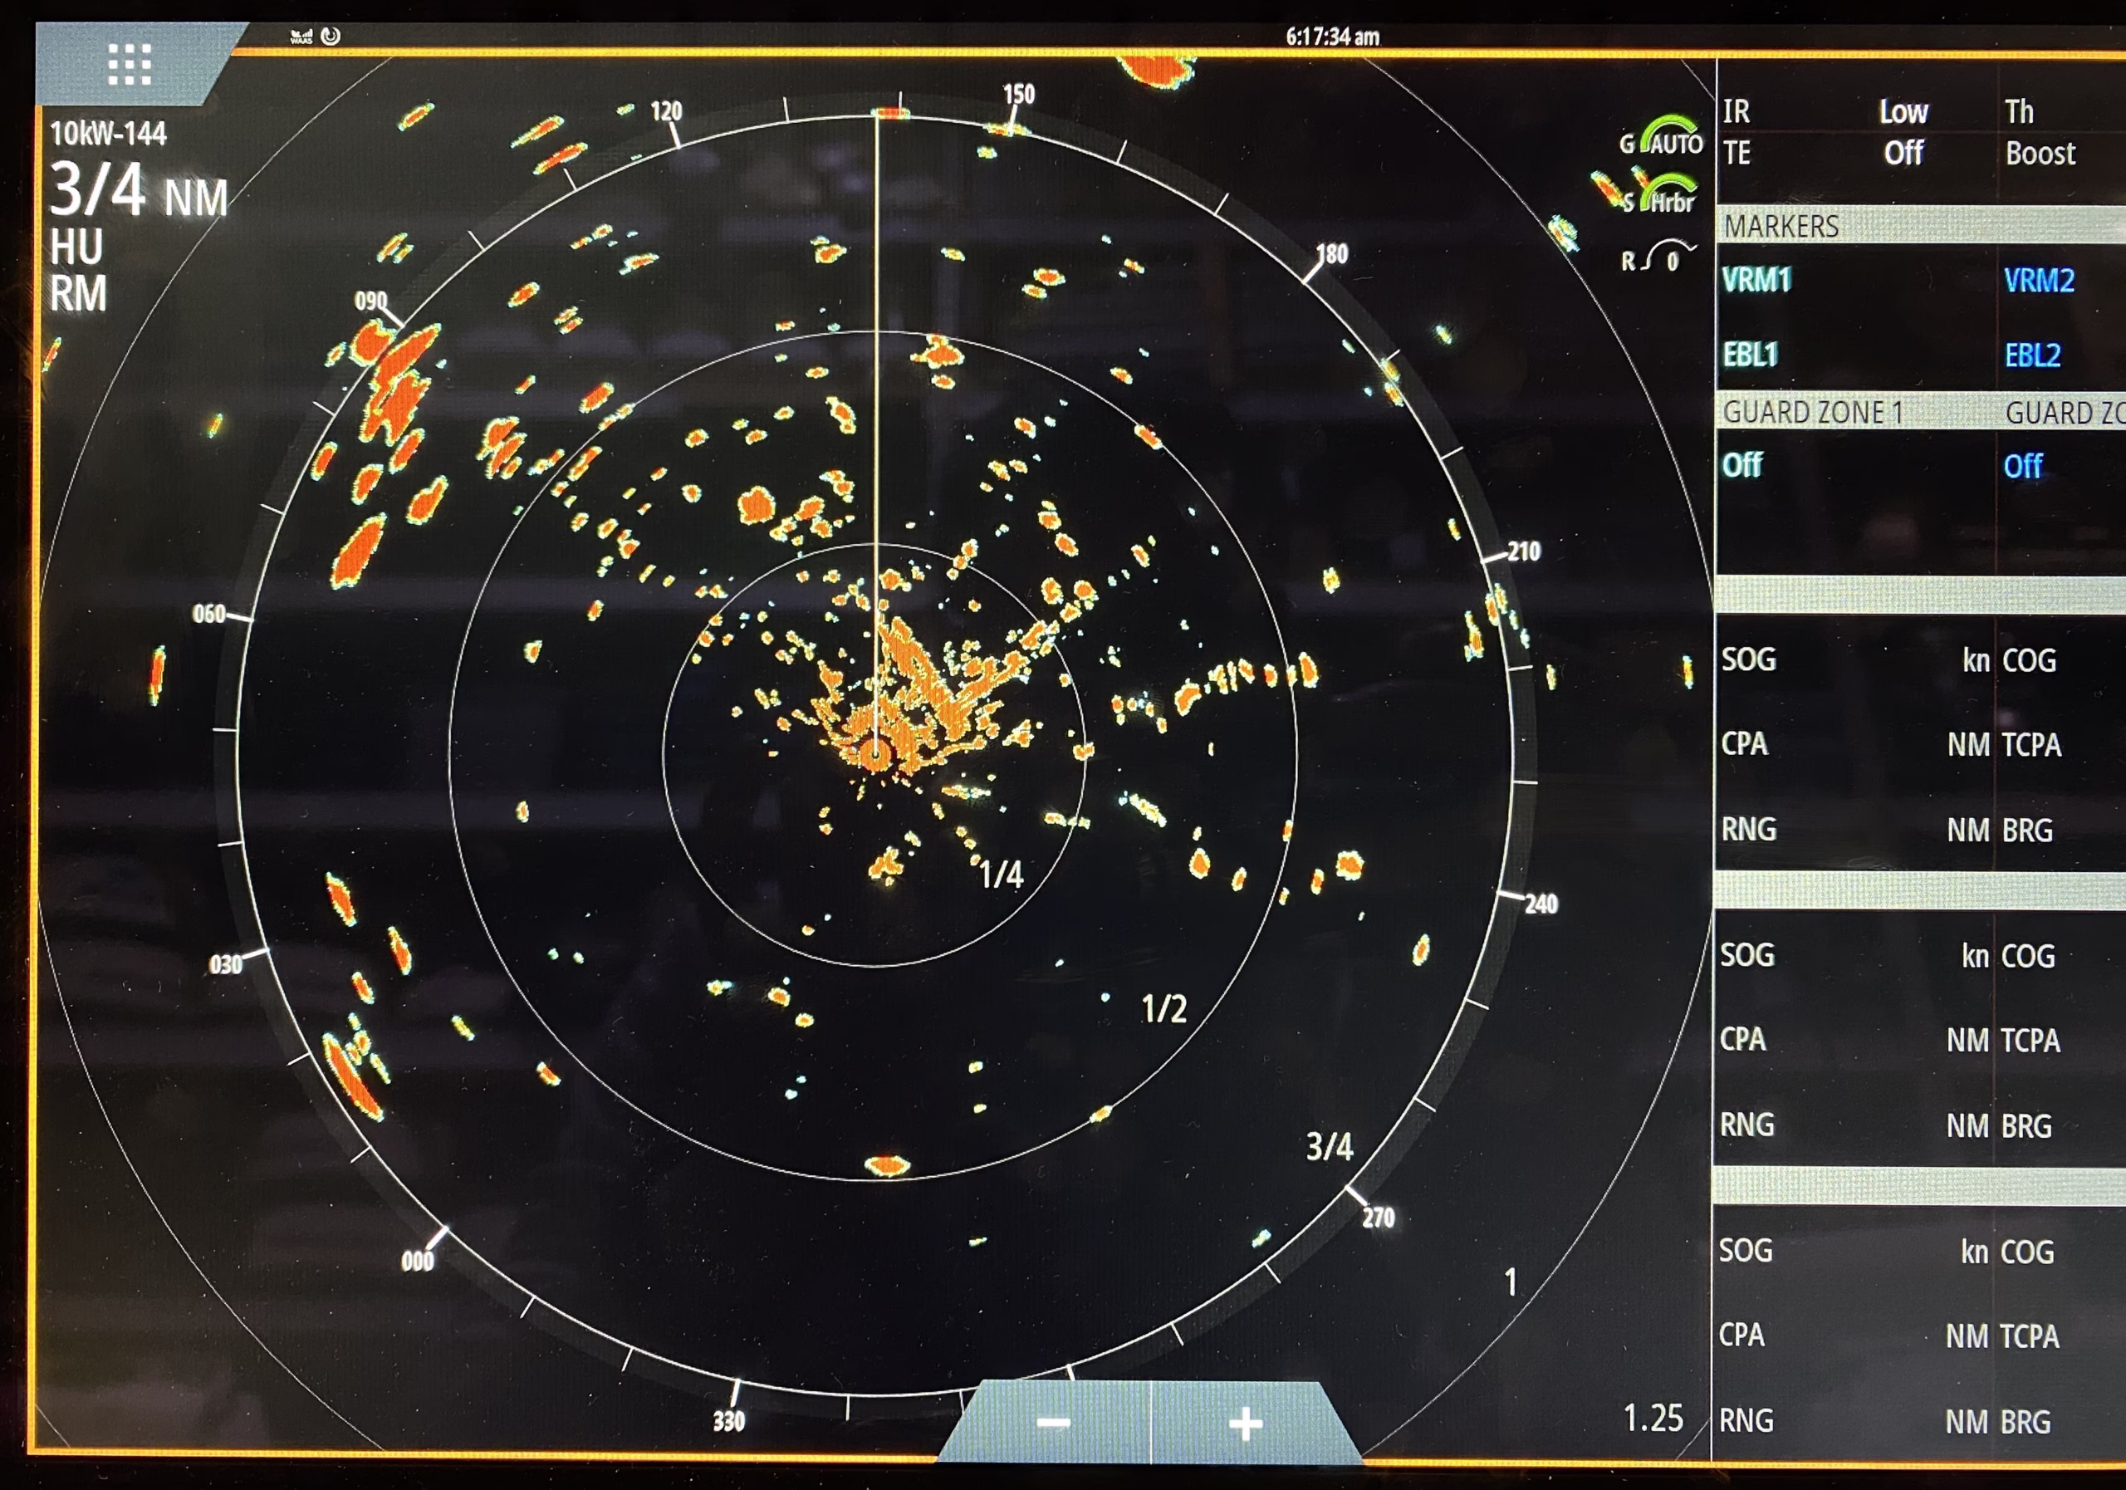Switch HU heading-up orientation mode
This screenshot has width=2126, height=1490.
pyautogui.click(x=76, y=248)
